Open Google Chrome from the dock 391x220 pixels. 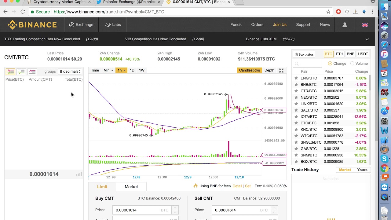(x=385, y=168)
